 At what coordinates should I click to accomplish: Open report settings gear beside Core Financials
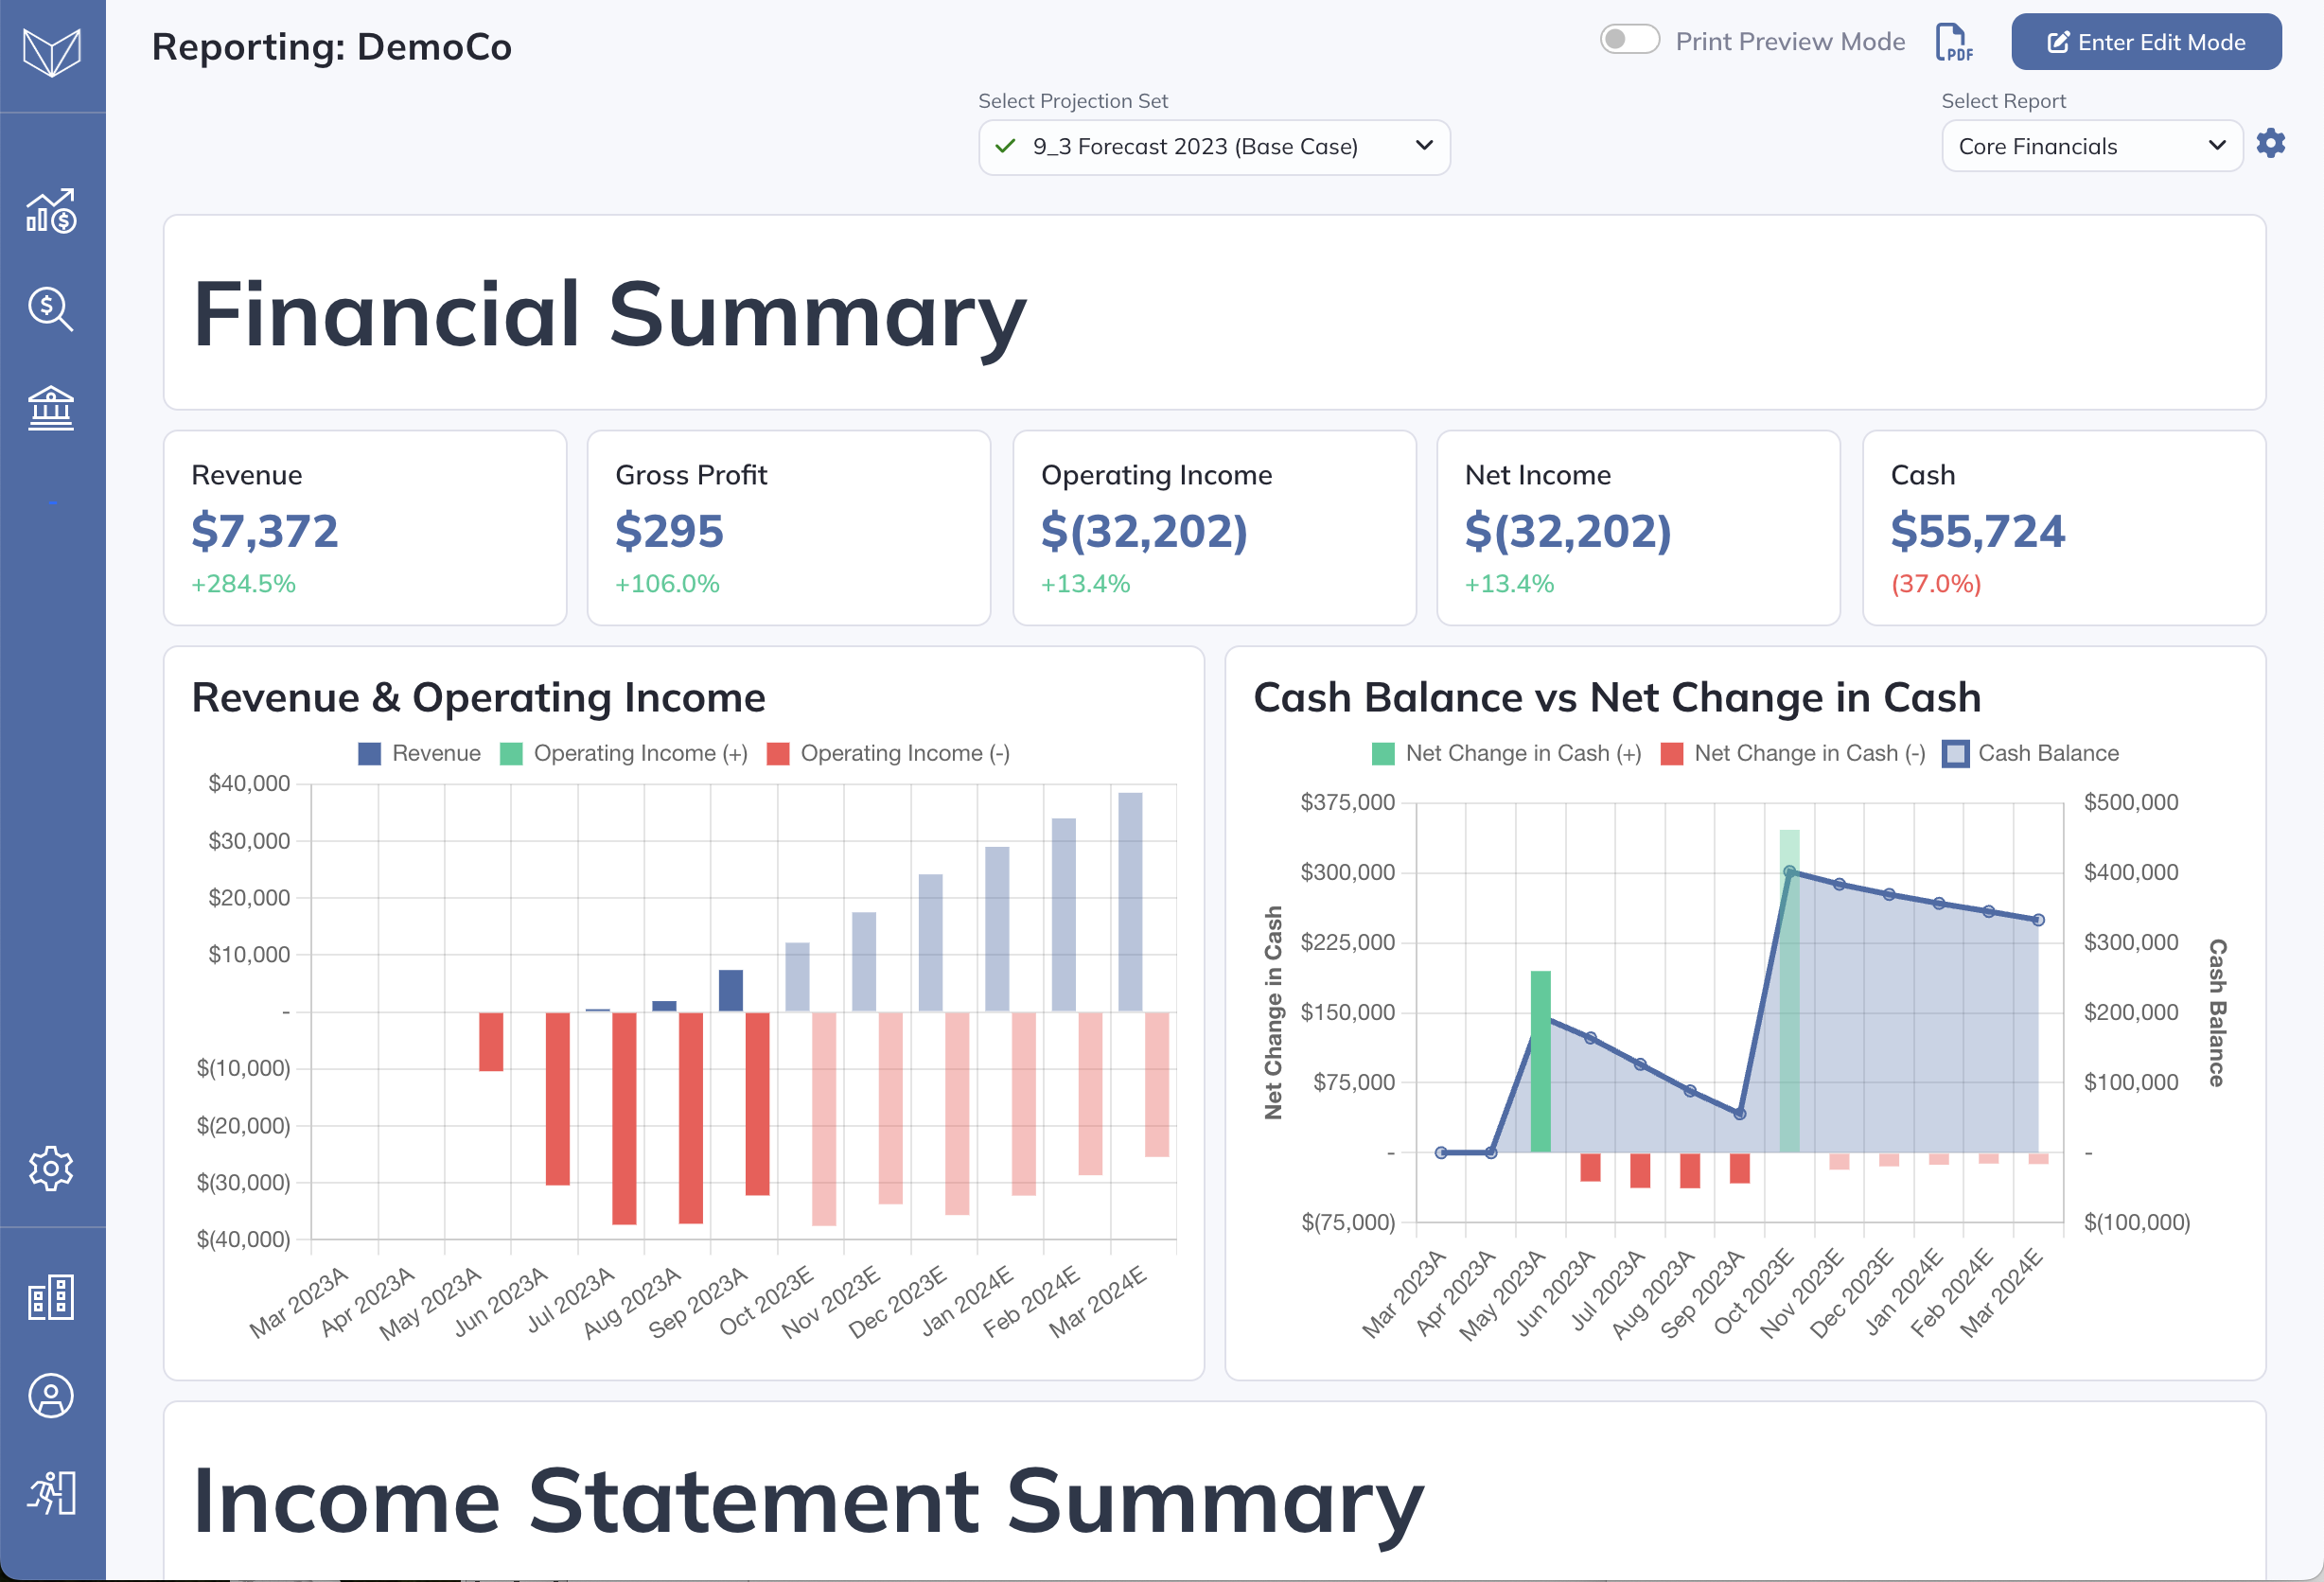point(2270,144)
